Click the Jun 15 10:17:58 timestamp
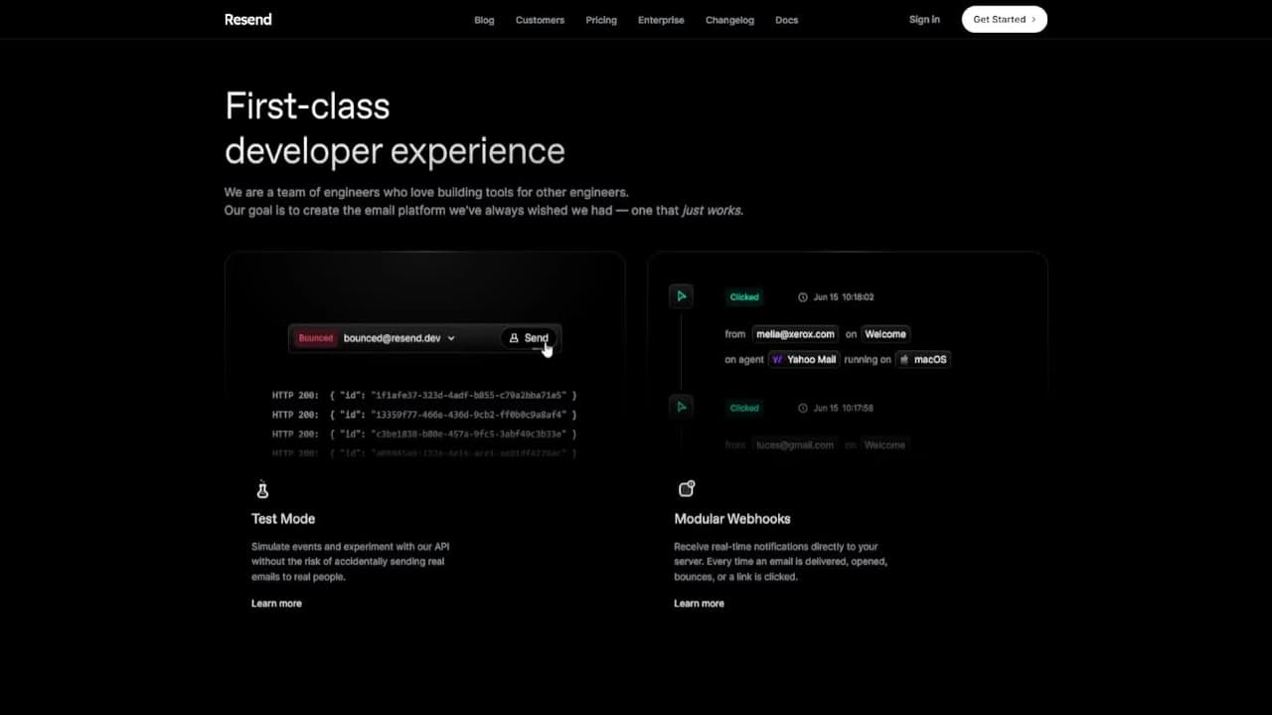Screen dimensions: 1272x715 pos(843,408)
